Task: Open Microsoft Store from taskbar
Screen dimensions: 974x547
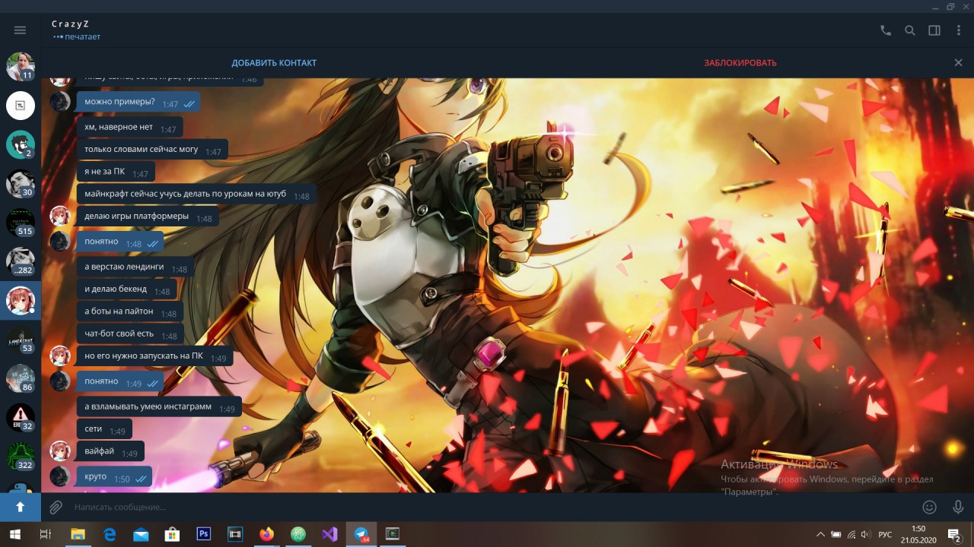Action: [x=172, y=534]
